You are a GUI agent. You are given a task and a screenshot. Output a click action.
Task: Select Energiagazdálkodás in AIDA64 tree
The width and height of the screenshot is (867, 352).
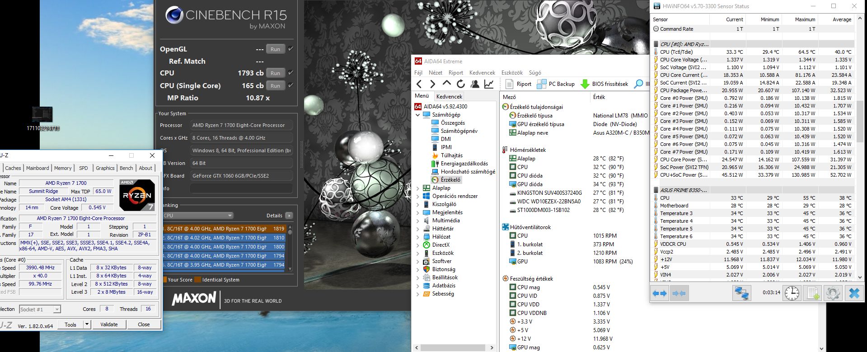(x=464, y=164)
